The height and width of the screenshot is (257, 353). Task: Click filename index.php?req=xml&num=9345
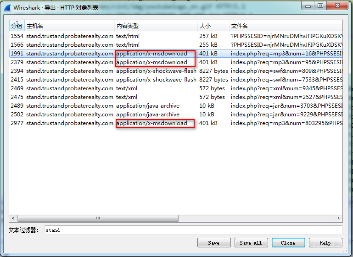point(286,88)
